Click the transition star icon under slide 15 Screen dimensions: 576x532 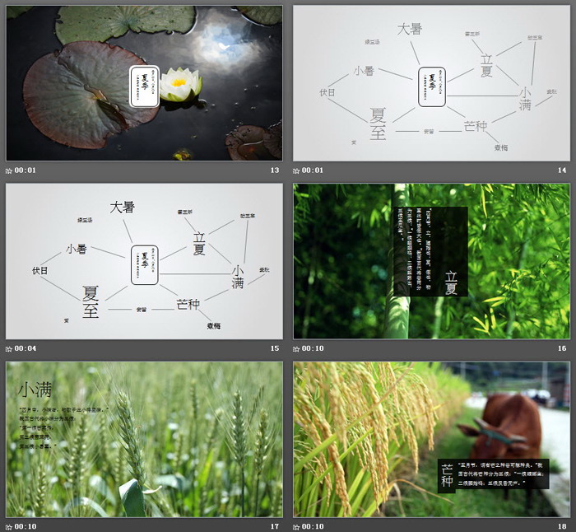[x=9, y=348]
